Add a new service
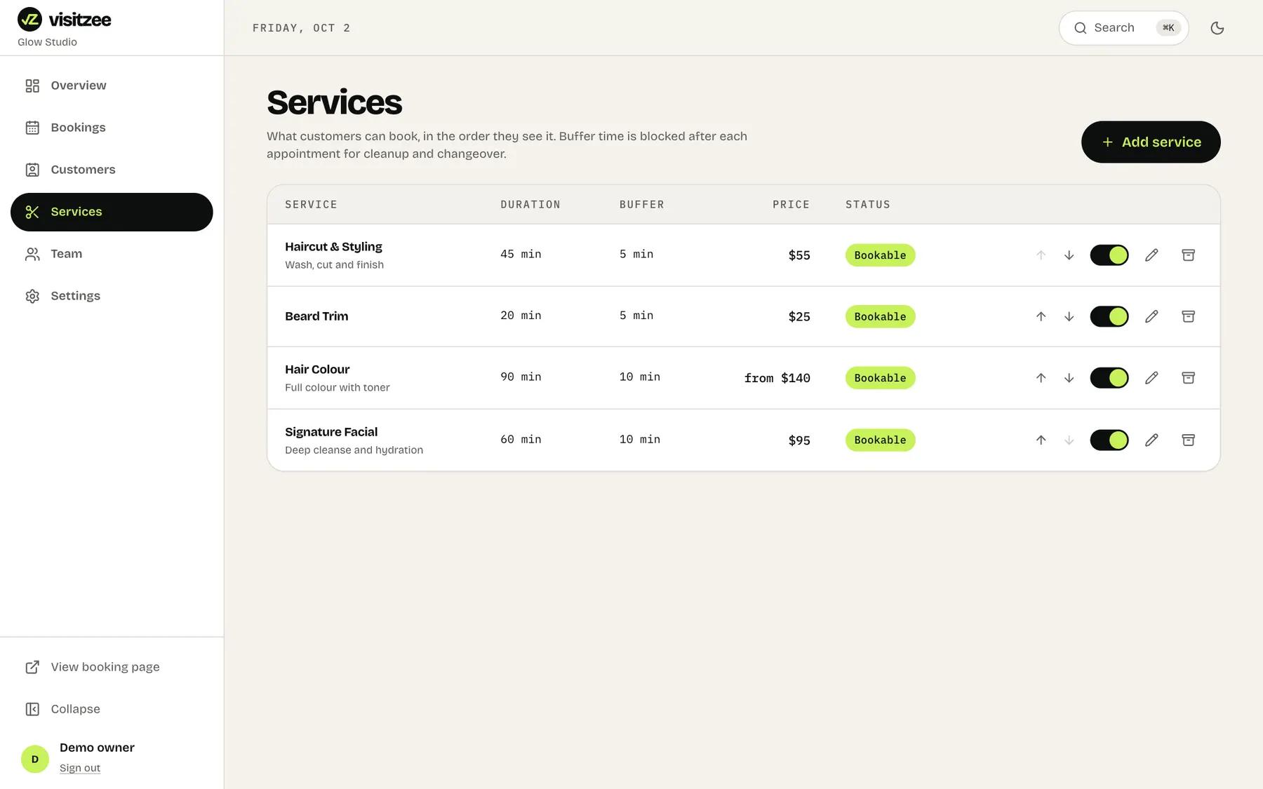The width and height of the screenshot is (1263, 789). tap(1151, 142)
